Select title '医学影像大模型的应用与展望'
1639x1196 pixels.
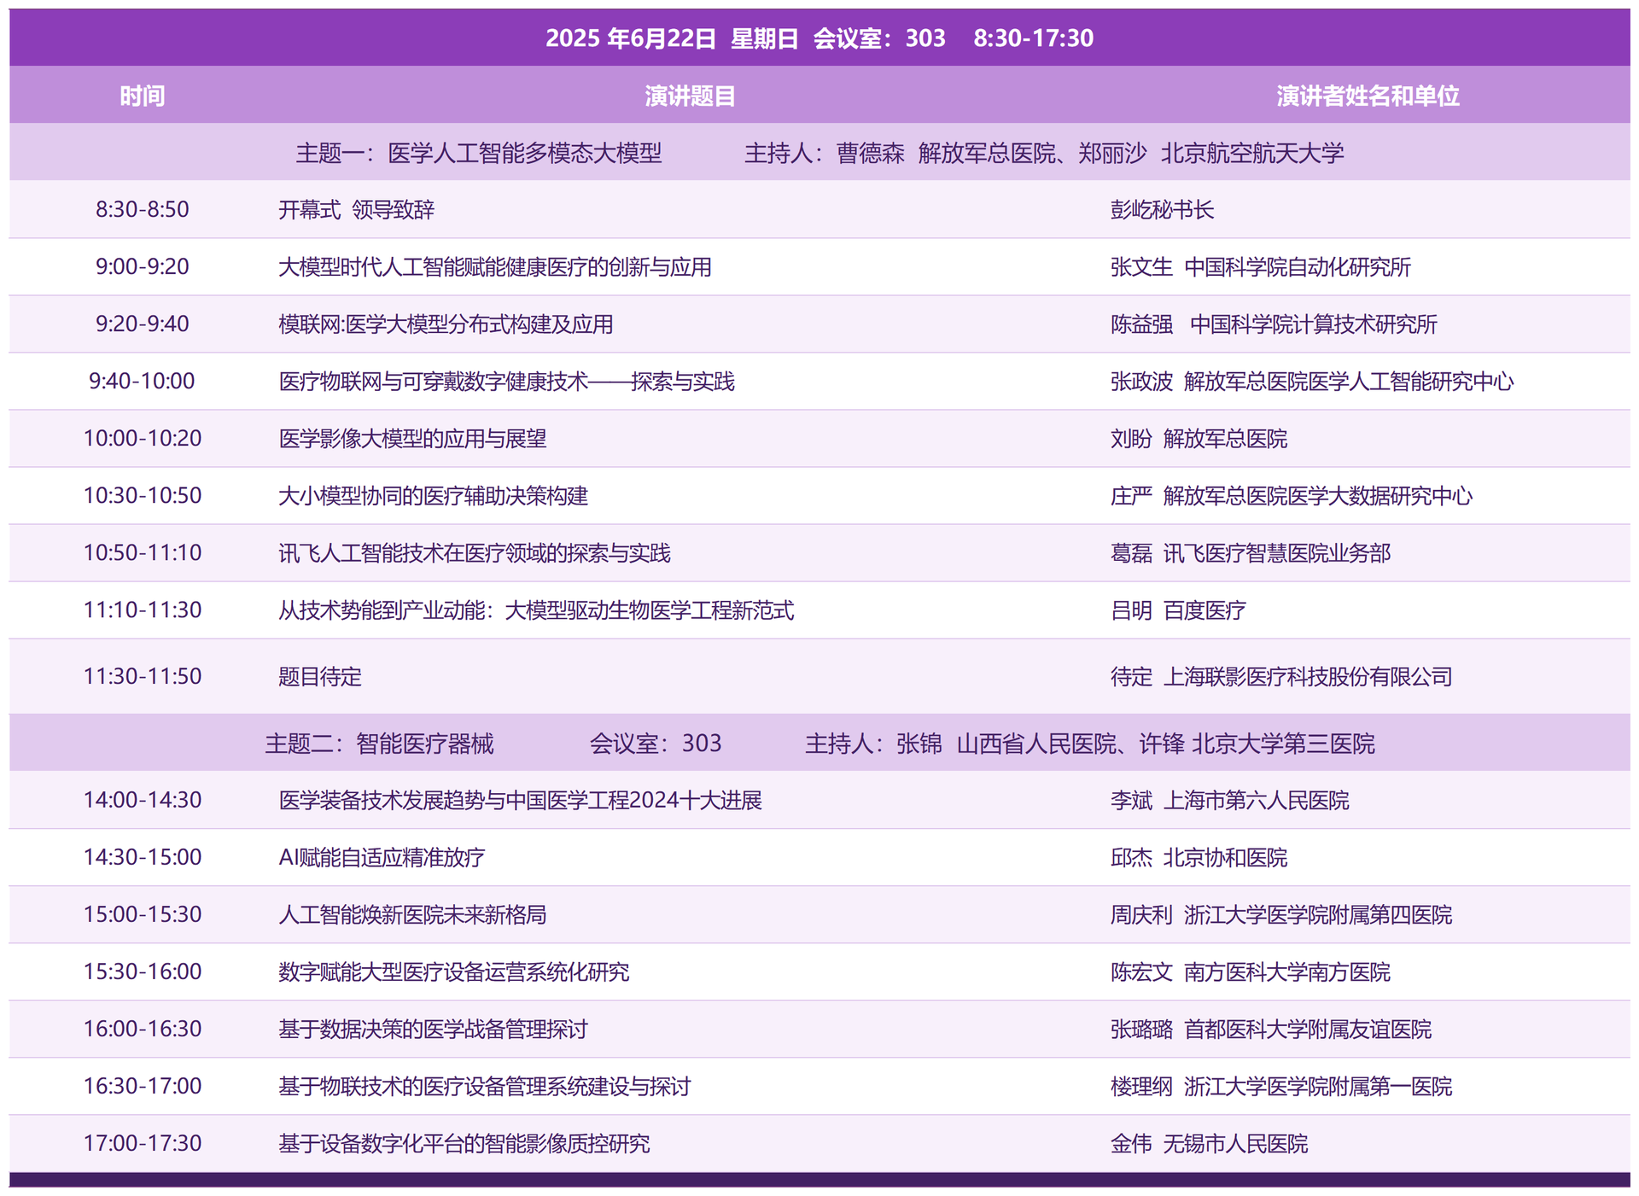412,438
